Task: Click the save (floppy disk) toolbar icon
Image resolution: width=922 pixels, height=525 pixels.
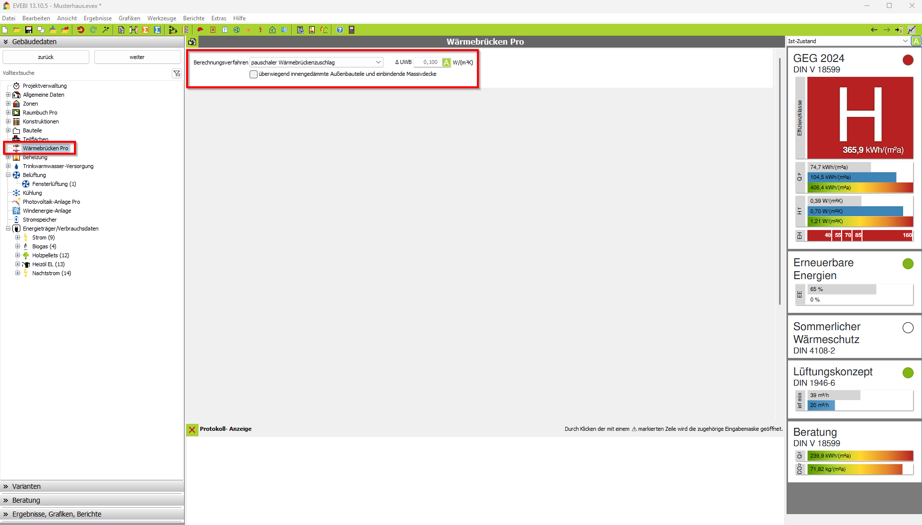Action: coord(29,30)
